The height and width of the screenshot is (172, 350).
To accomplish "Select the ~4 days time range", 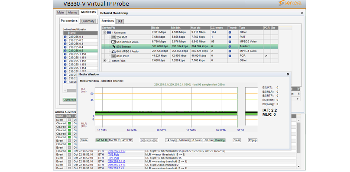I will 171,140.
